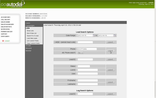Open DIALER DASHBOARD in left sidebar
The height and width of the screenshot is (98, 156).
pos(7,24)
